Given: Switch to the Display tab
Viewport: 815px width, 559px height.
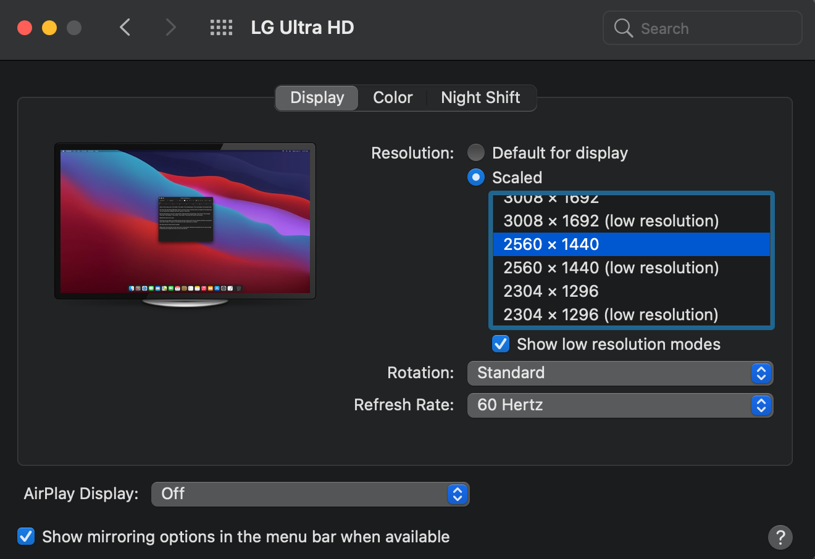Looking at the screenshot, I should pos(317,98).
